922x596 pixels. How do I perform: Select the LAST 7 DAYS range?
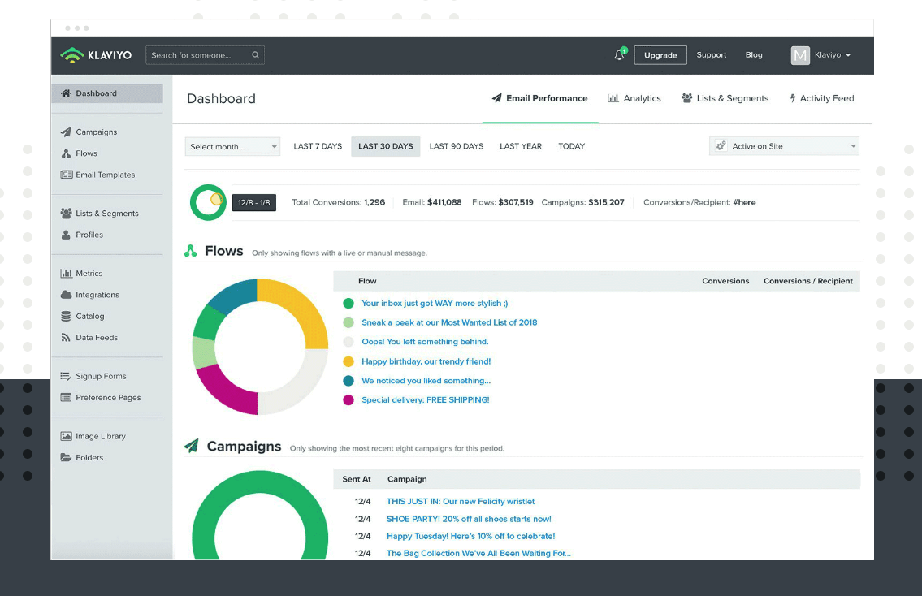[318, 146]
